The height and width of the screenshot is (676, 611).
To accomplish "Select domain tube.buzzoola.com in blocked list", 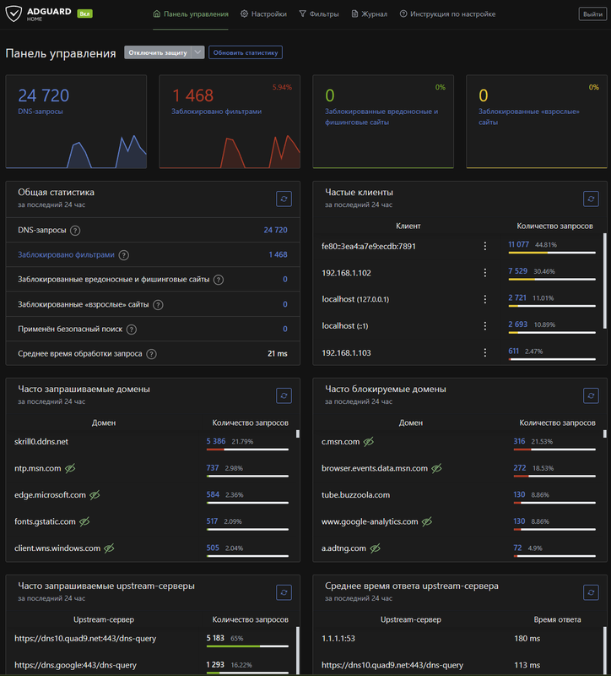I will click(355, 495).
